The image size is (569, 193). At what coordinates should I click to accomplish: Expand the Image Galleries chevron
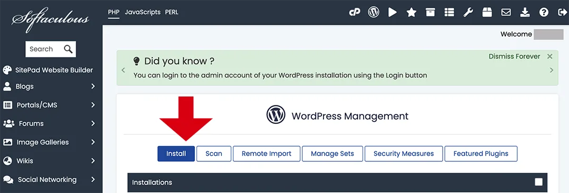click(x=93, y=142)
